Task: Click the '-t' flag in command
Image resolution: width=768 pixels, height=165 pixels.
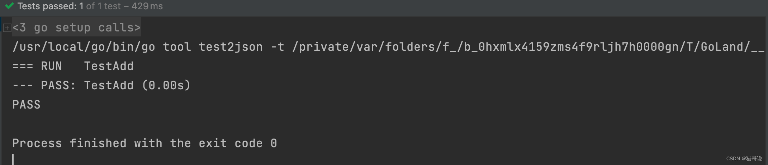Action: coord(277,47)
